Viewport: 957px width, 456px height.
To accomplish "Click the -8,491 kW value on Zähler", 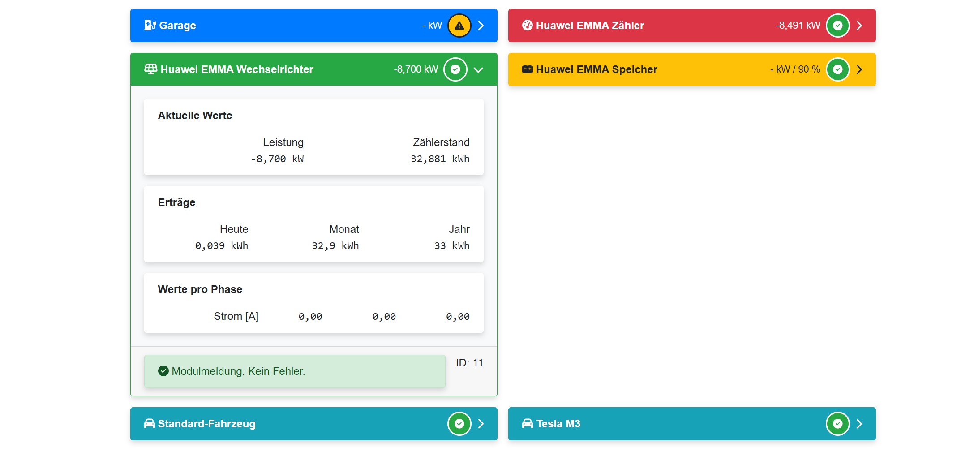I will pyautogui.click(x=798, y=26).
